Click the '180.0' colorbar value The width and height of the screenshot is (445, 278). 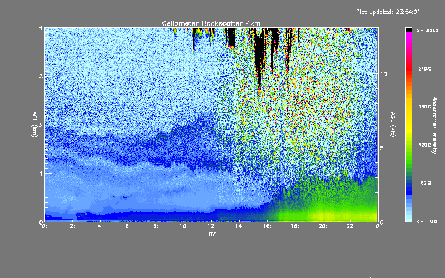[x=425, y=107]
